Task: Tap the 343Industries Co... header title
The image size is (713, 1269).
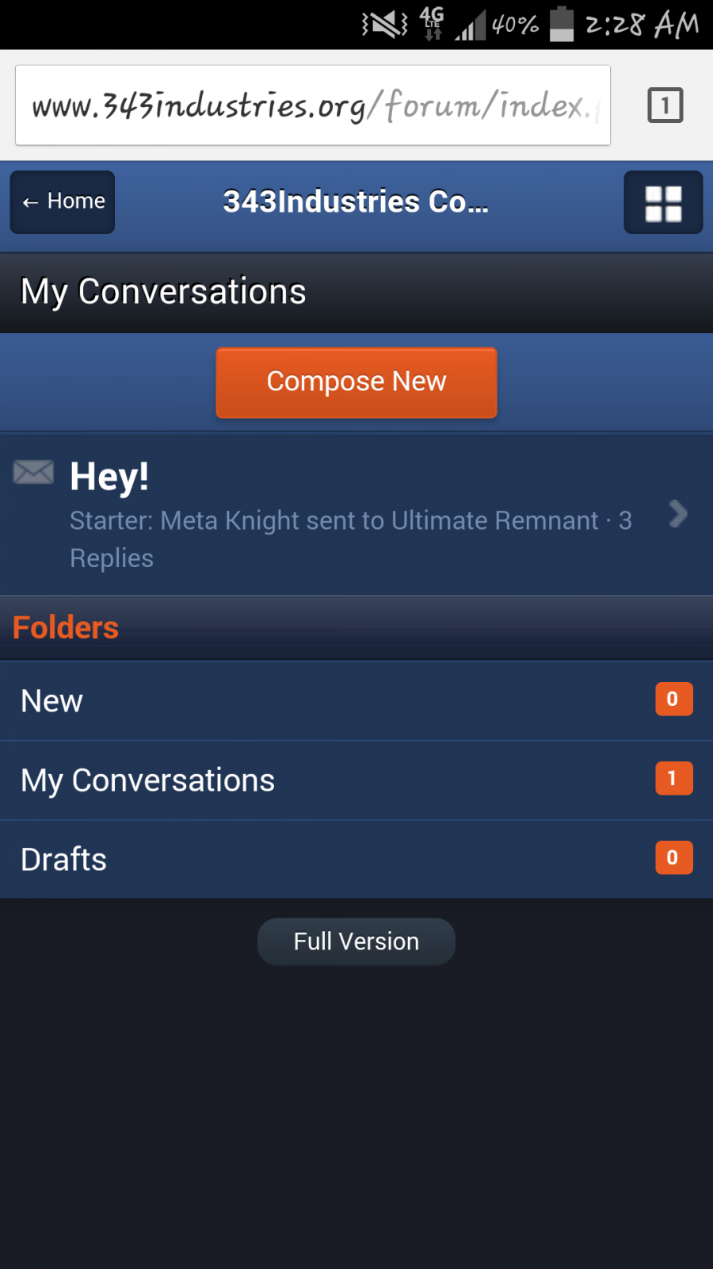Action: coord(356,202)
